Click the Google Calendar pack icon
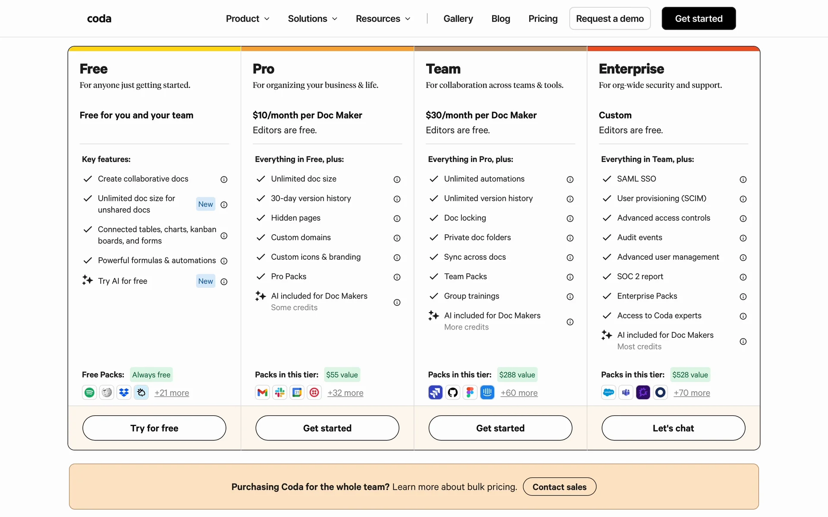Image resolution: width=828 pixels, height=517 pixels. click(297, 392)
